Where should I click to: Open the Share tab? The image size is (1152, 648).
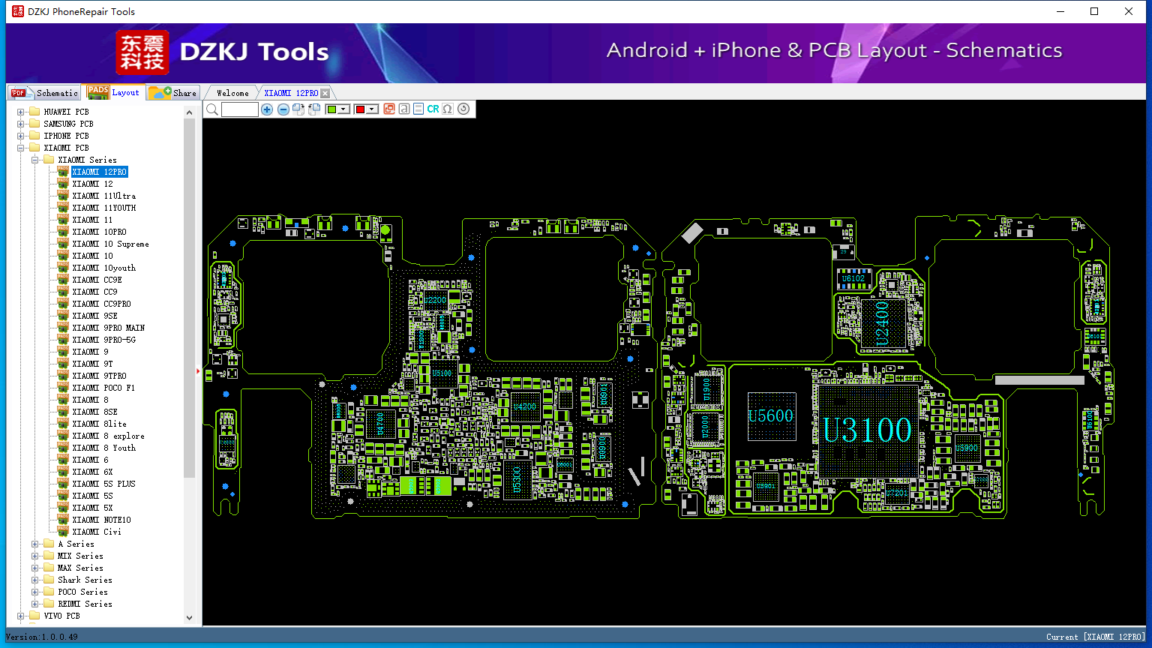tap(172, 92)
